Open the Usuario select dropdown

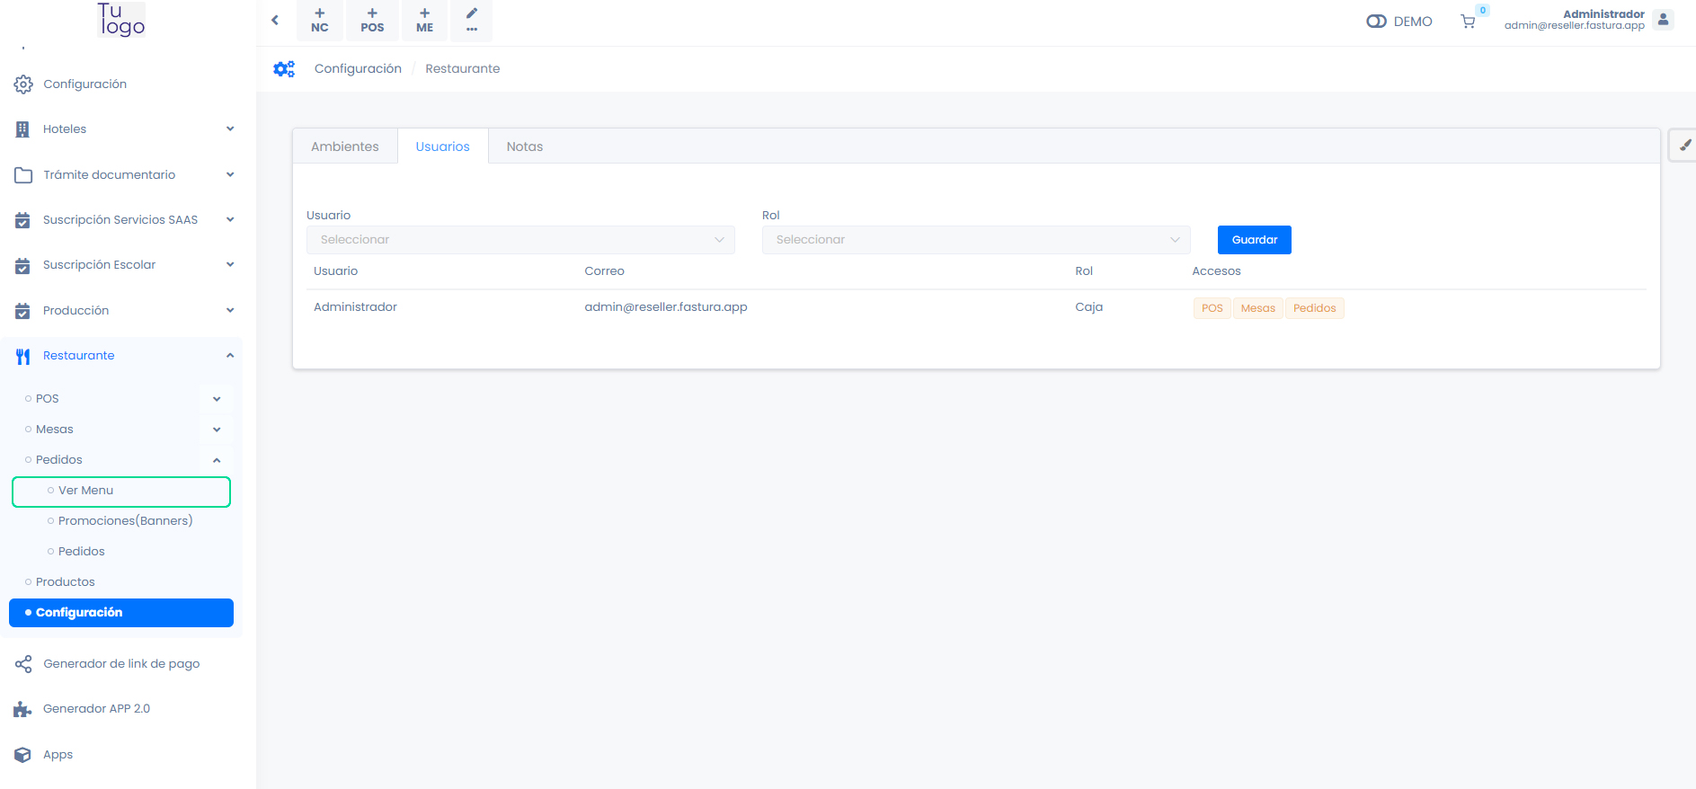tap(520, 240)
